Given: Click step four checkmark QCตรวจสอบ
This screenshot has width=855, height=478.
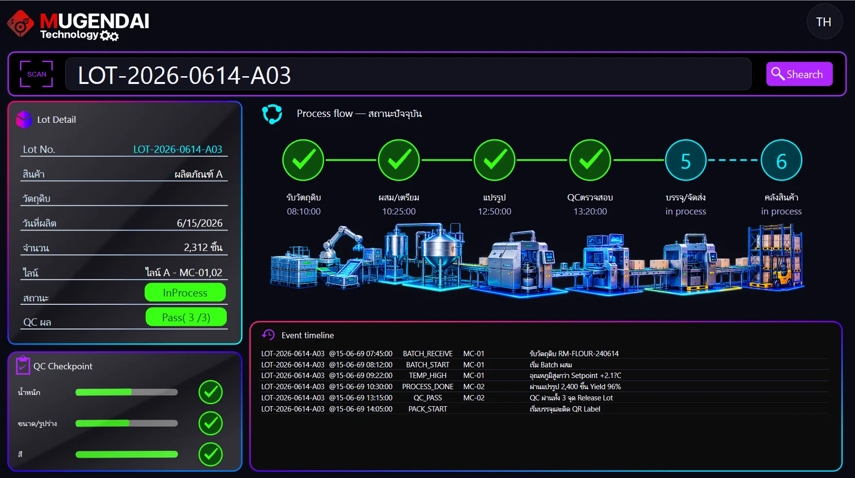Looking at the screenshot, I should click(x=590, y=160).
